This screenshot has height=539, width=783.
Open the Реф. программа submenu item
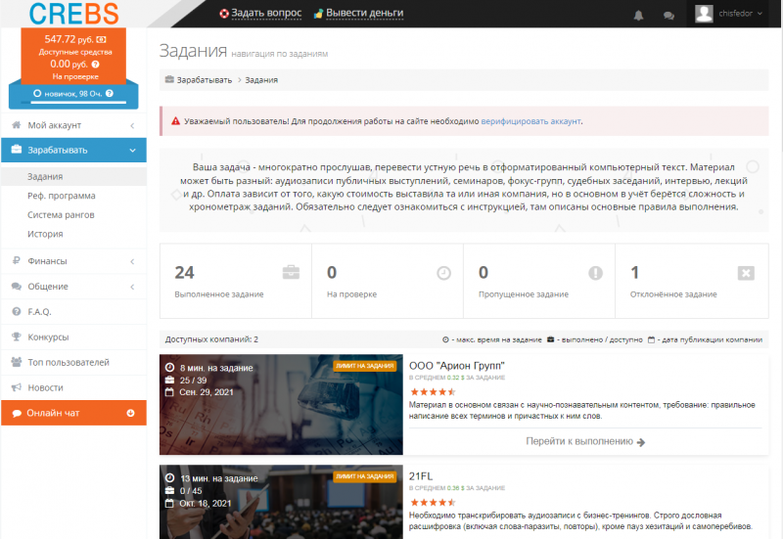62,196
